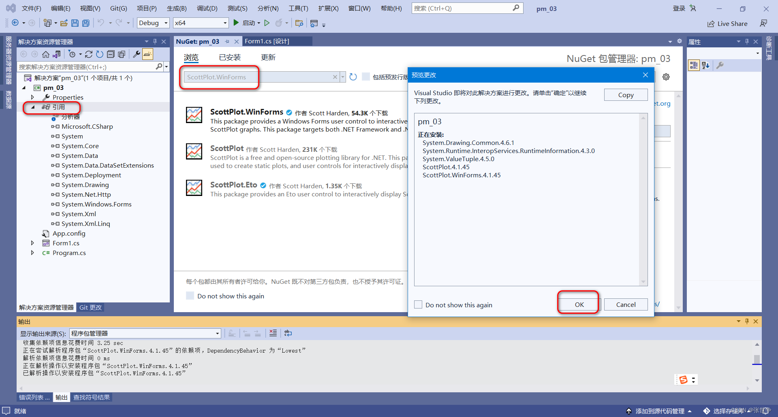This screenshot has width=778, height=417.
Task: Click categorized view icon in Properties panel
Action: 694,65
